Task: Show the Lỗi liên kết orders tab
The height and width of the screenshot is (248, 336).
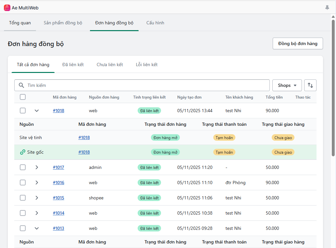Action: coord(147,65)
